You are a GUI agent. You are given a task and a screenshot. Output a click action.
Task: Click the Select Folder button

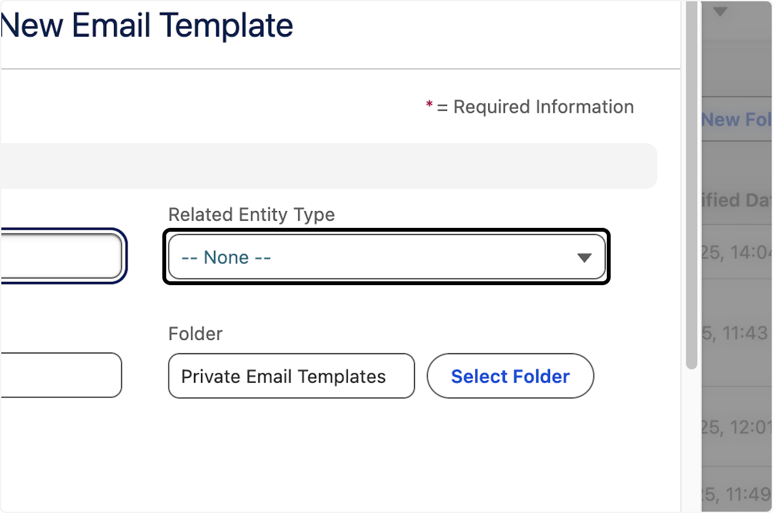coord(510,376)
